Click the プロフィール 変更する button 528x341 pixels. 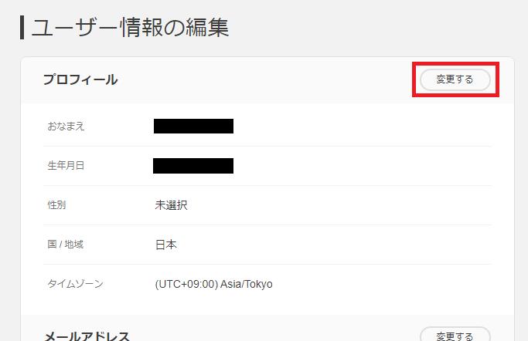click(x=455, y=79)
